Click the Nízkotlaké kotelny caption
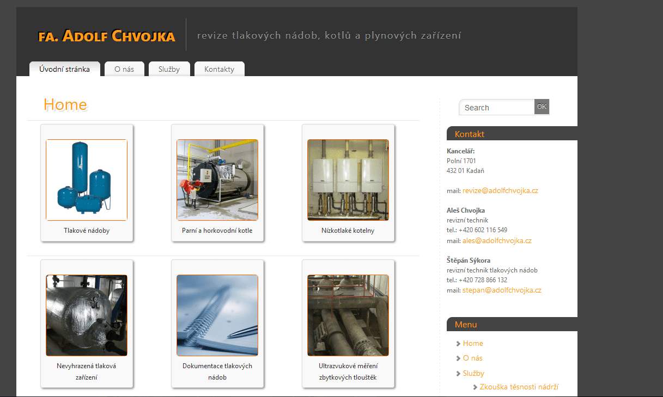The width and height of the screenshot is (663, 397). click(348, 231)
